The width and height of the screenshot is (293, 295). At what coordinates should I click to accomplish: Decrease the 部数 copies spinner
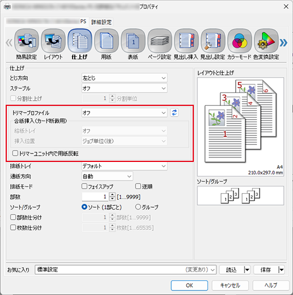click(112, 199)
